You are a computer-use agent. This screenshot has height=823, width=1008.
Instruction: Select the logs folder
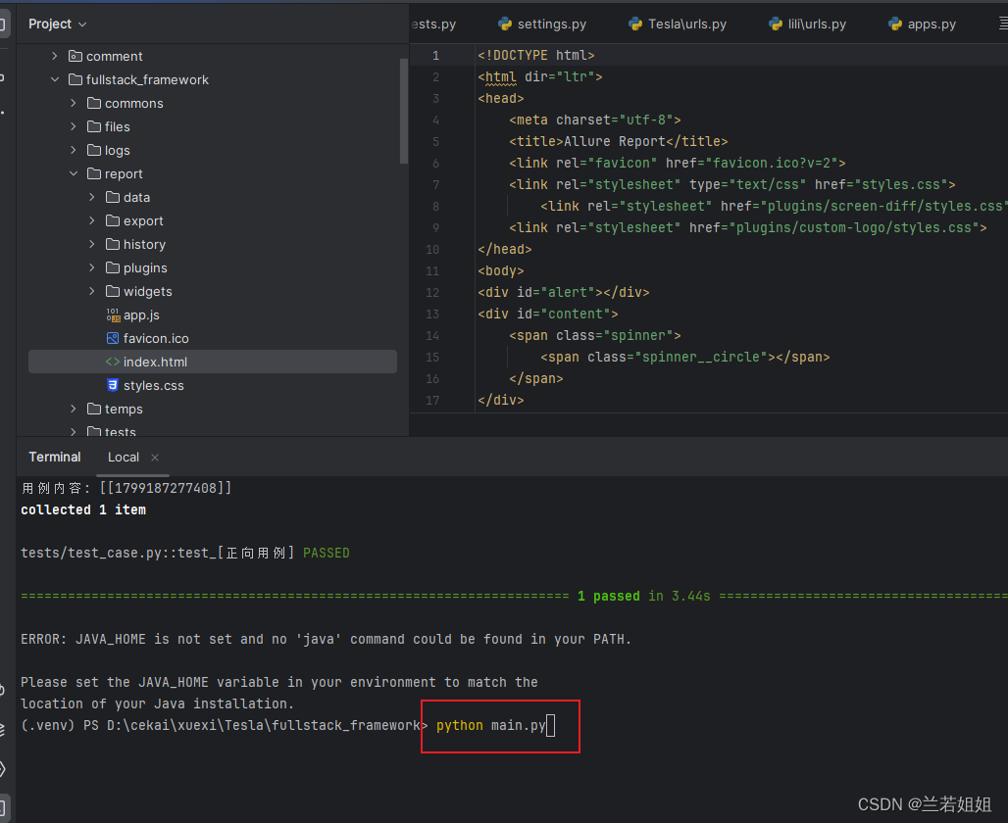(x=117, y=150)
